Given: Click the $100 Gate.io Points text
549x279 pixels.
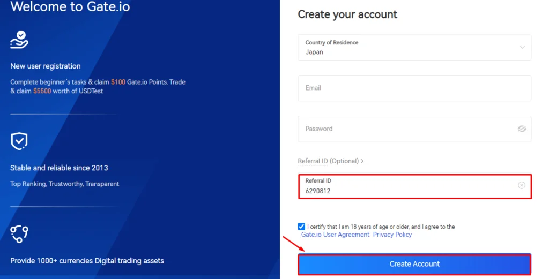Looking at the screenshot, I should click(x=139, y=82).
